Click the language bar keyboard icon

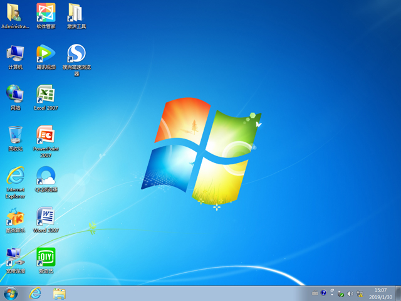click(x=315, y=293)
